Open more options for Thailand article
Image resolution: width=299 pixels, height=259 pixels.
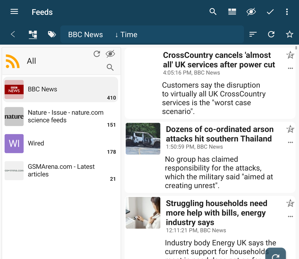[290, 142]
